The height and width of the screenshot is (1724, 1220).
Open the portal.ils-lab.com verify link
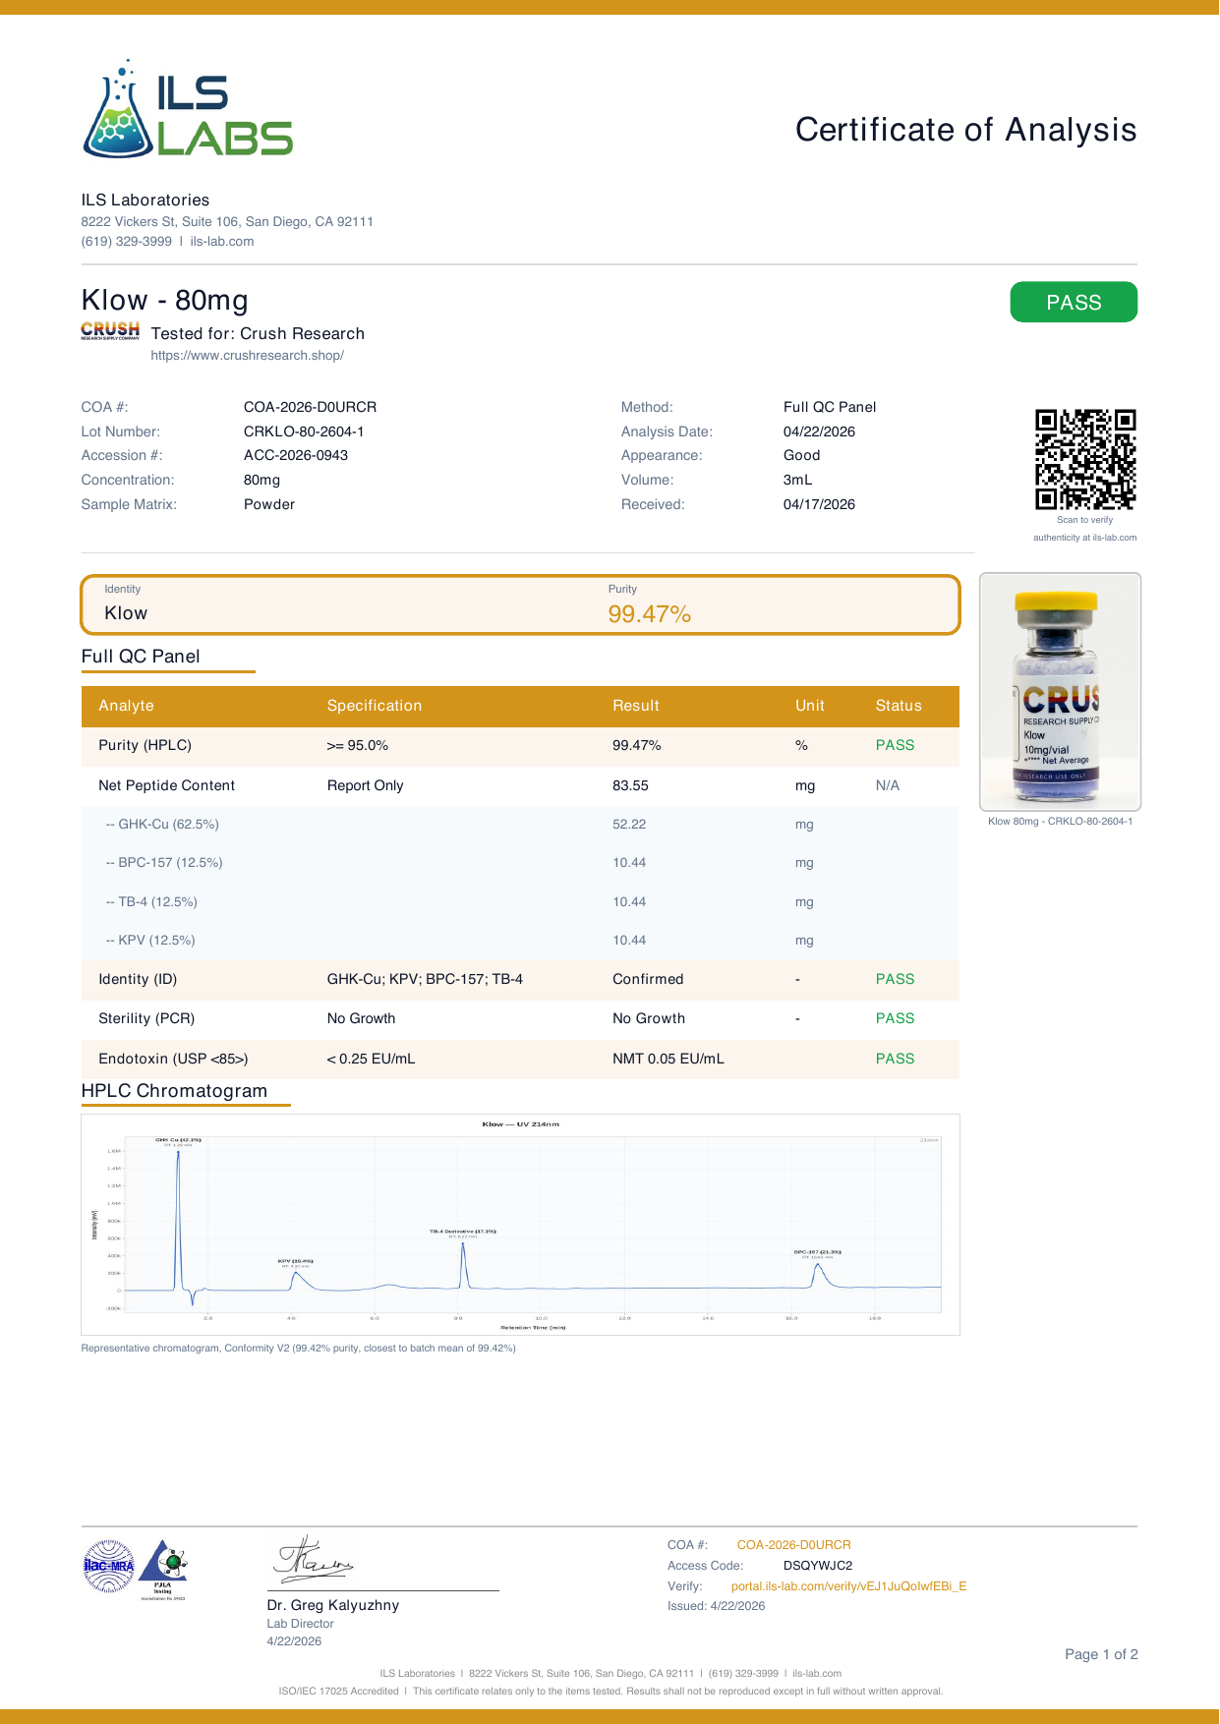pos(848,1585)
